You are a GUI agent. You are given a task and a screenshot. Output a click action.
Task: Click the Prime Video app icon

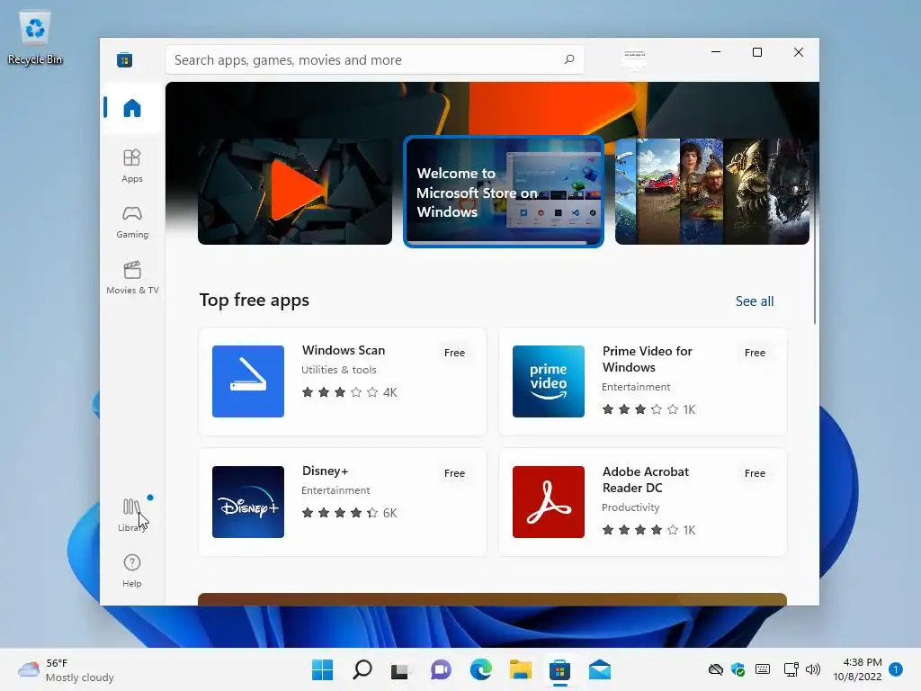[x=549, y=381]
